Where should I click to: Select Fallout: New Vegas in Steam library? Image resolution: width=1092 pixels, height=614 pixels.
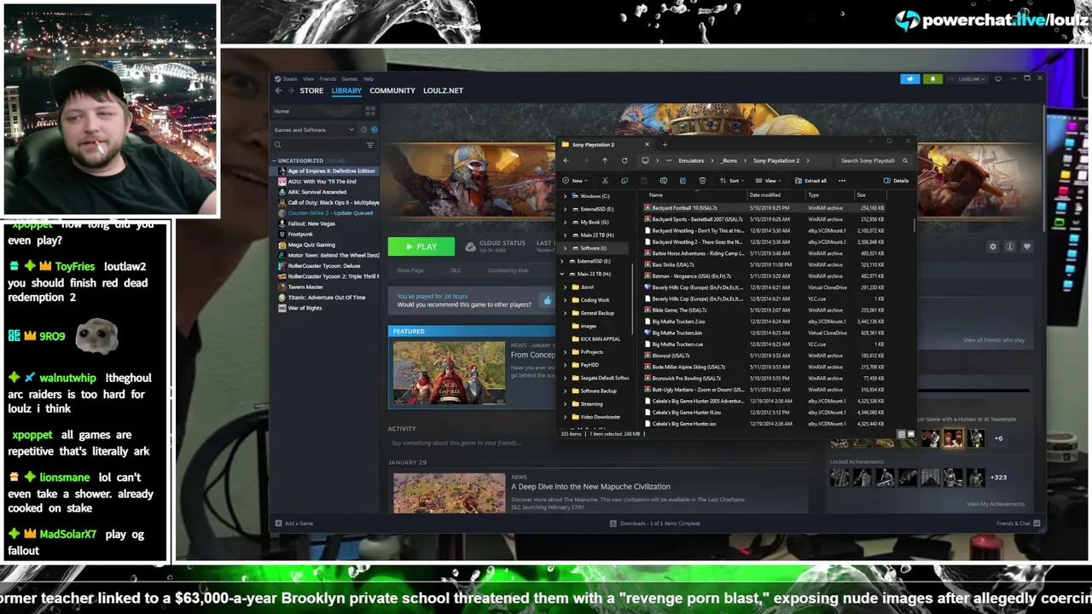(311, 223)
